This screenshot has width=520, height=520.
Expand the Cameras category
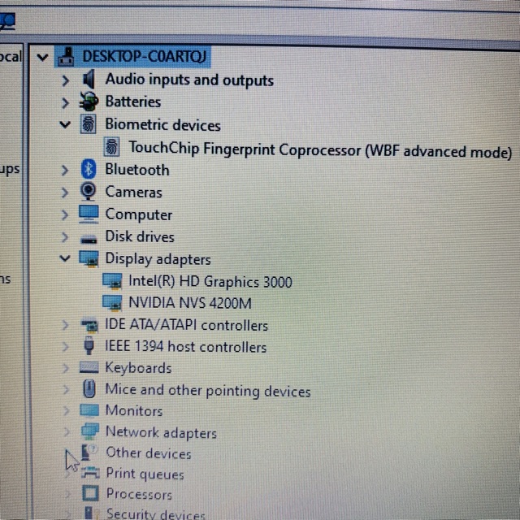click(65, 193)
